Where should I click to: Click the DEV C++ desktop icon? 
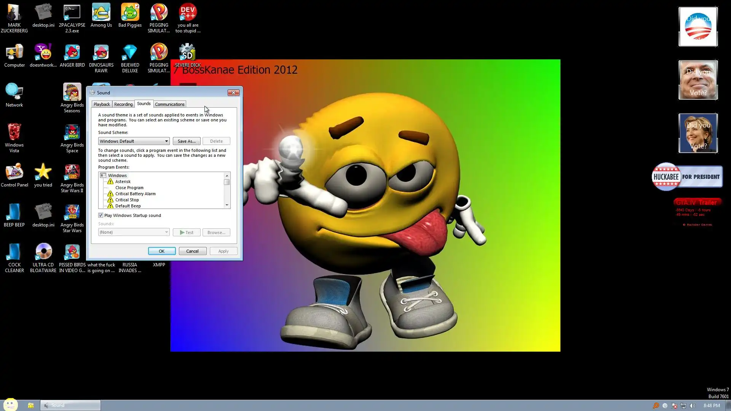coord(188,13)
